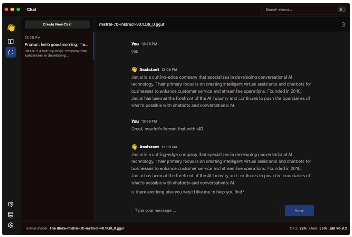Click the Chat title in window header
Screen dimensions: 352x237
(x=31, y=10)
